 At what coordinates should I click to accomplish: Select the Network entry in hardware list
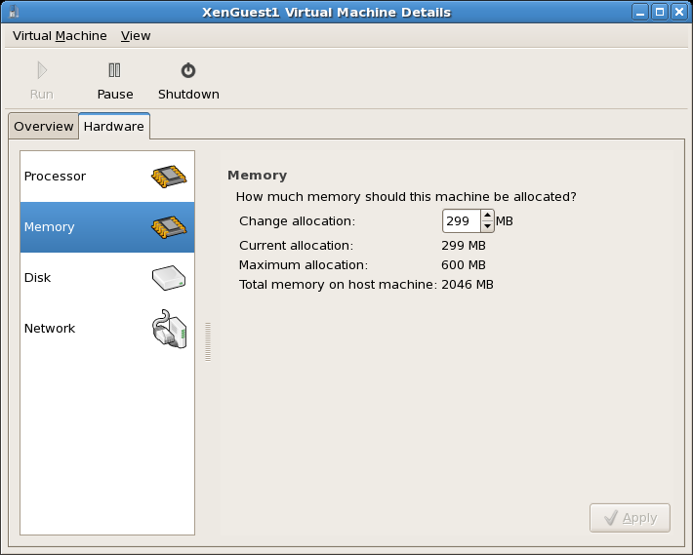[107, 329]
